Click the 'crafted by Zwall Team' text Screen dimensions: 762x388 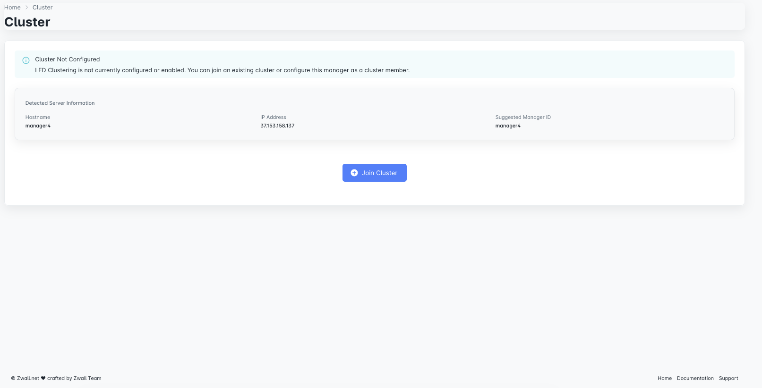pyautogui.click(x=74, y=378)
